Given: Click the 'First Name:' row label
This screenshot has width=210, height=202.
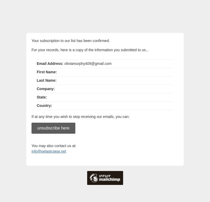Looking at the screenshot, I should point(47,72).
